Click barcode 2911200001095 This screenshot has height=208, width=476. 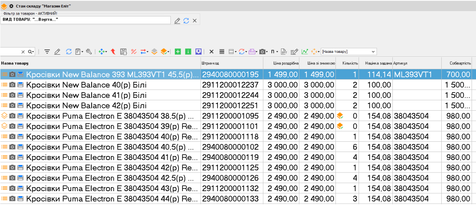pos(230,116)
